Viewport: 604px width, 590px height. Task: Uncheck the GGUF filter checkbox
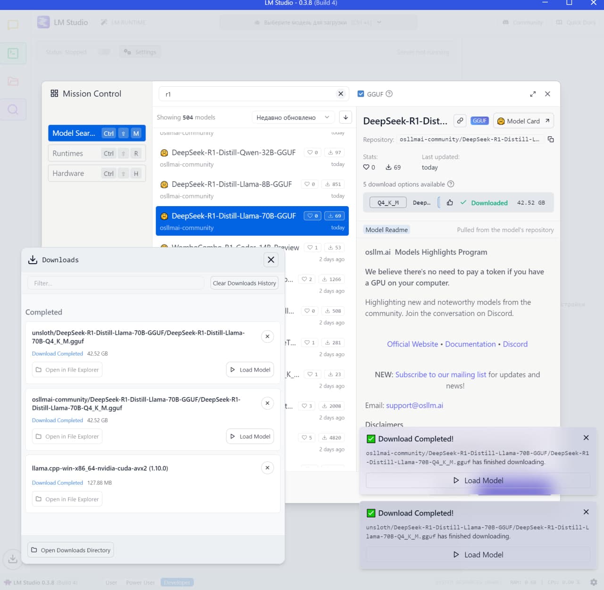pos(361,94)
